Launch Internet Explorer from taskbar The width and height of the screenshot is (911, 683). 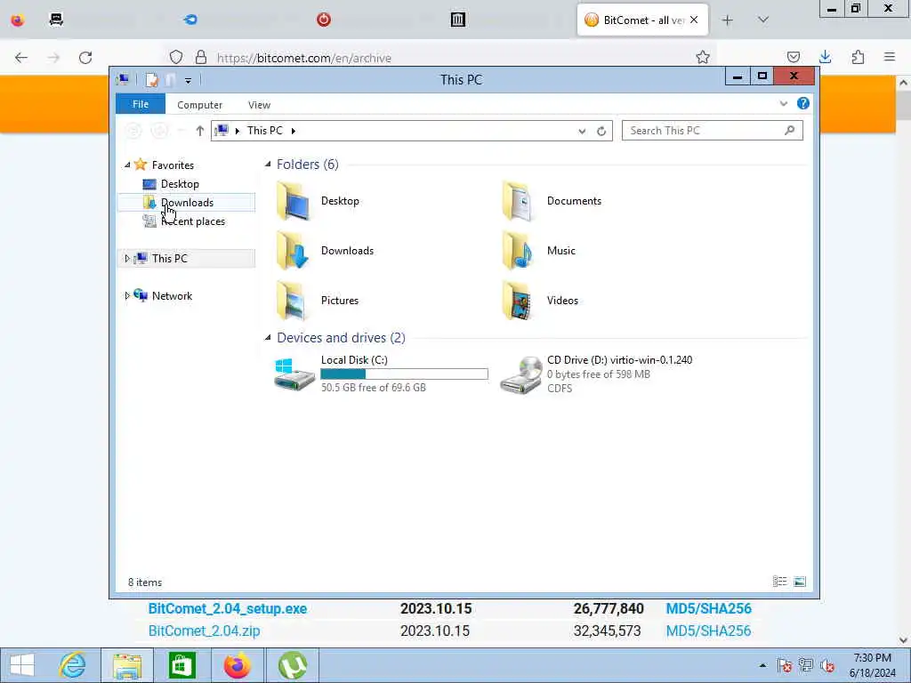[x=73, y=665]
